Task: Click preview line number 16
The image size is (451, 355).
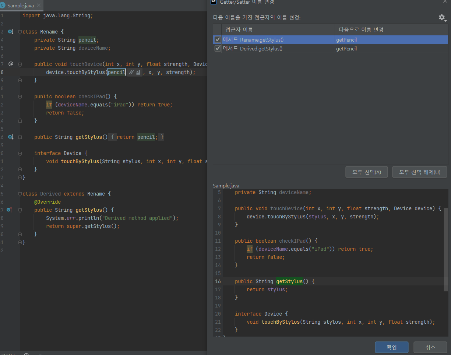Action: (218, 281)
